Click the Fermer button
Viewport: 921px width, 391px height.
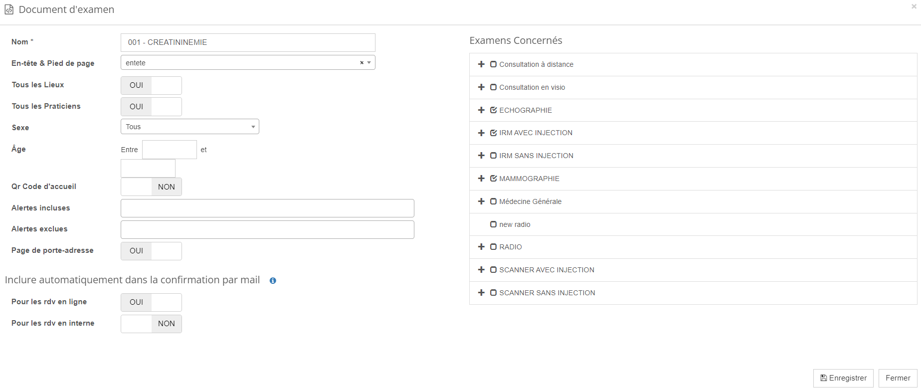[898, 378]
